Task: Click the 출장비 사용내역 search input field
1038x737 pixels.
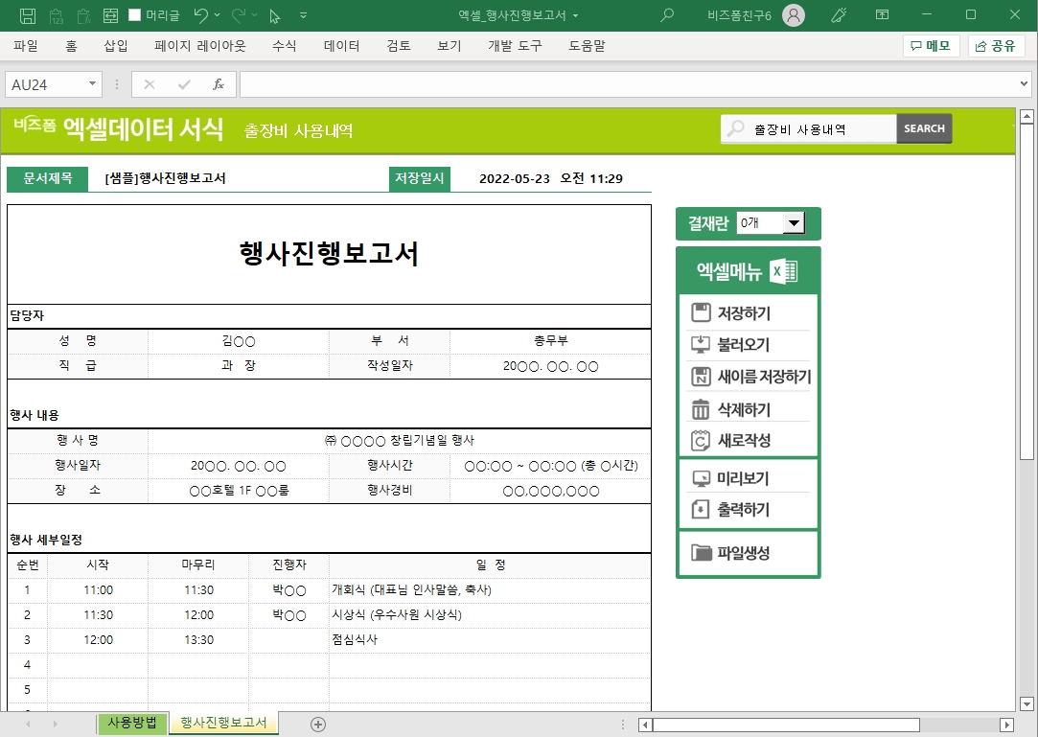Action: click(x=819, y=128)
